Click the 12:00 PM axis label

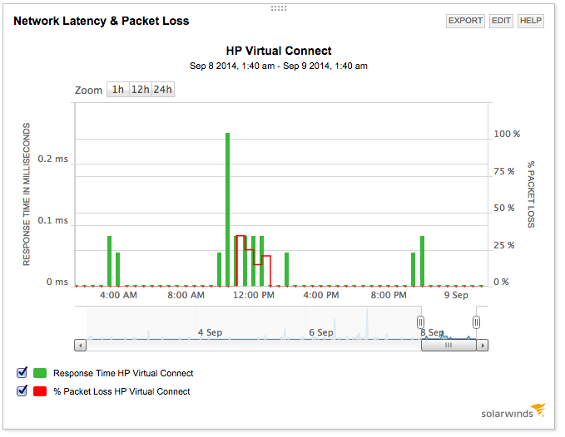click(254, 295)
